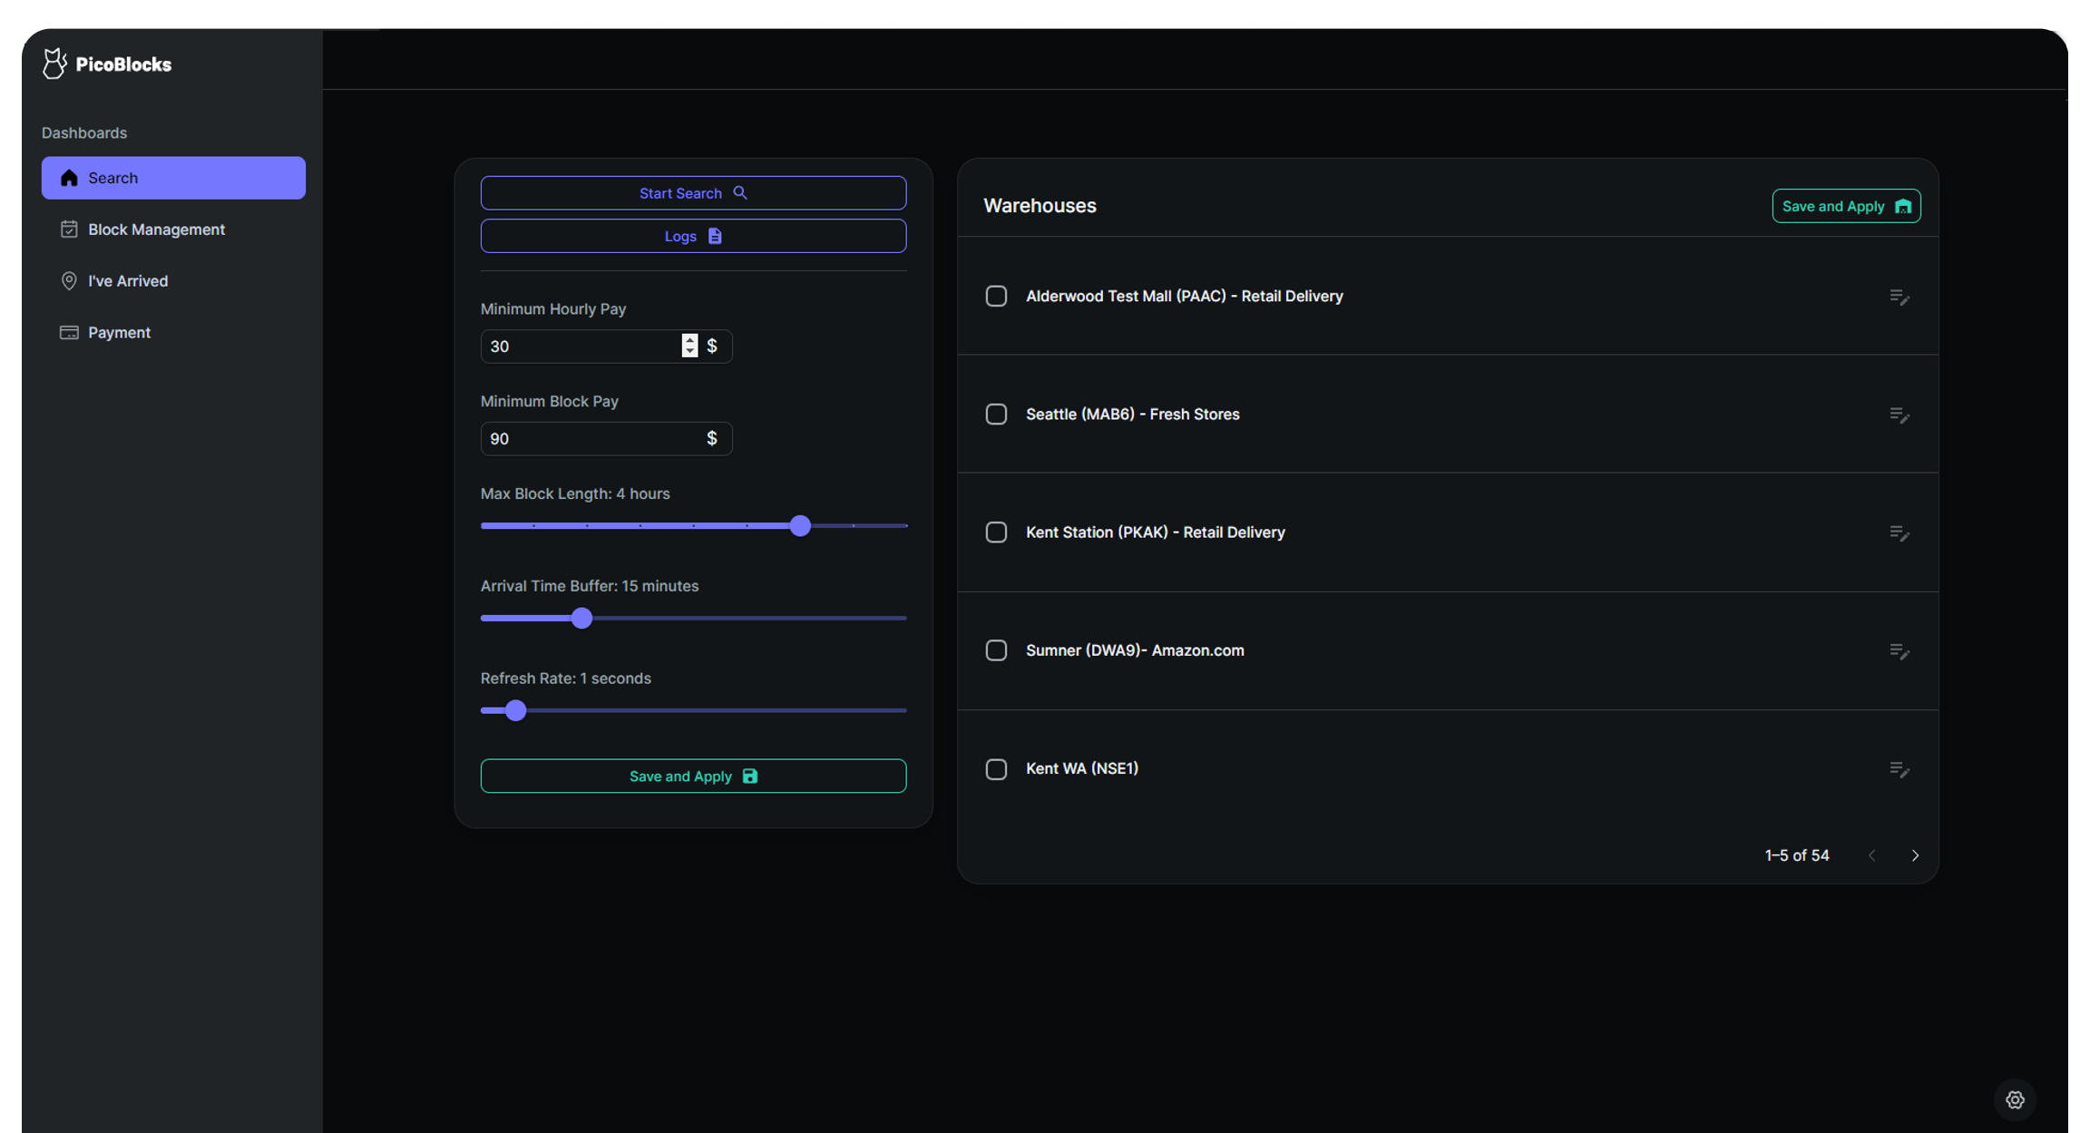Go to next page of warehouses
2090x1133 pixels.
(x=1915, y=855)
